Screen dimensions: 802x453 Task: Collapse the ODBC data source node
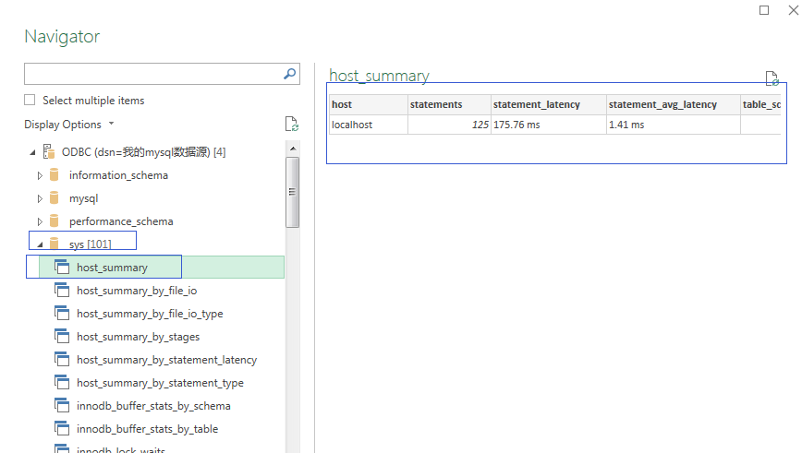[32, 152]
